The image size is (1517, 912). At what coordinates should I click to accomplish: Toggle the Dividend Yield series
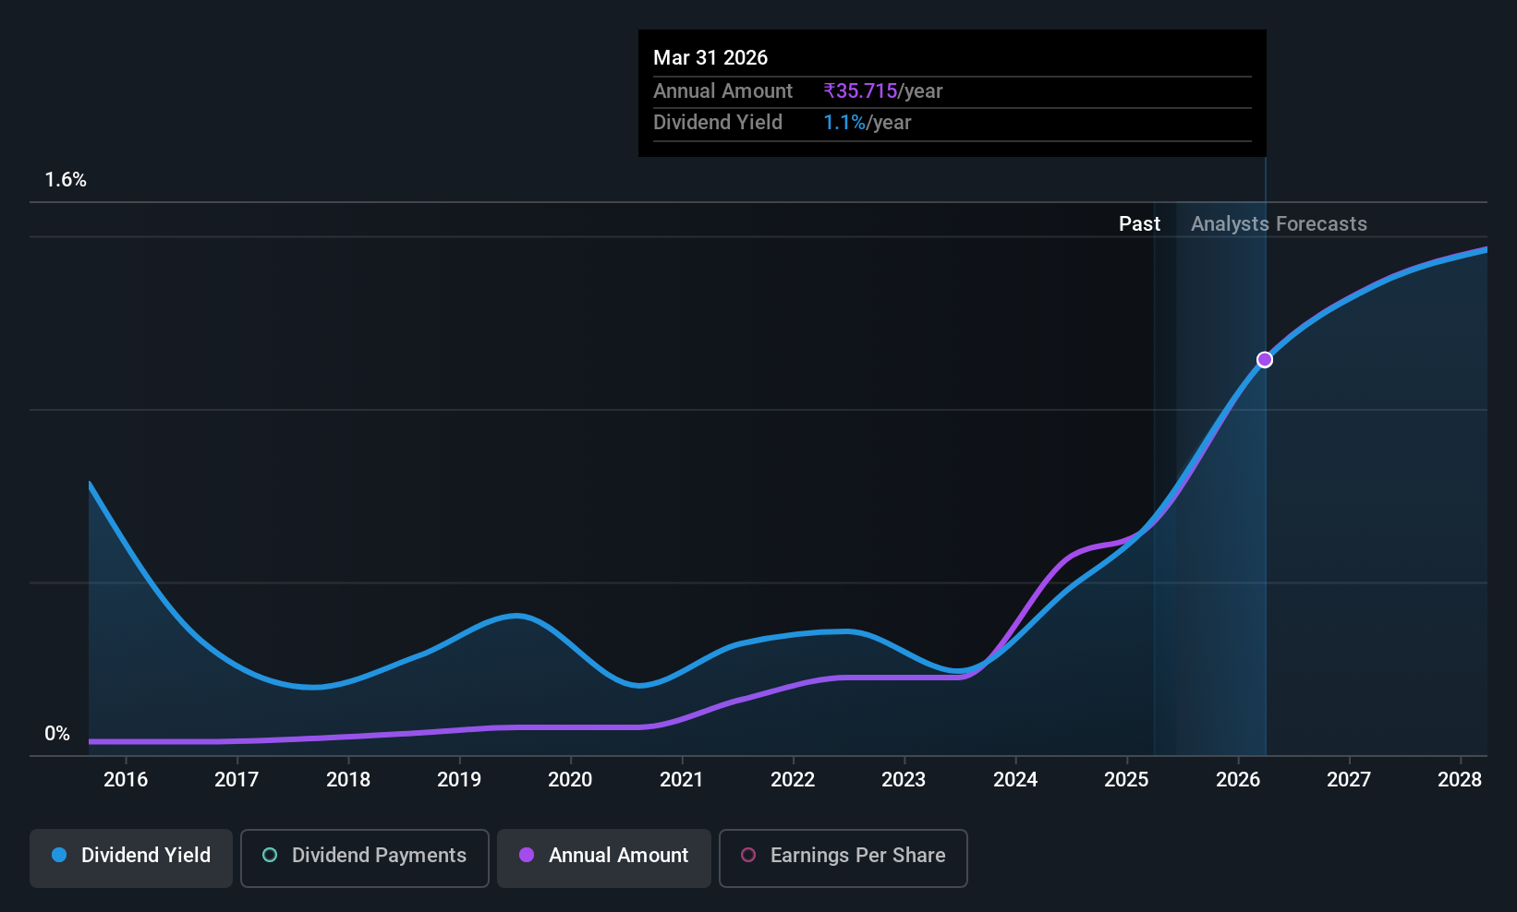pyautogui.click(x=131, y=858)
